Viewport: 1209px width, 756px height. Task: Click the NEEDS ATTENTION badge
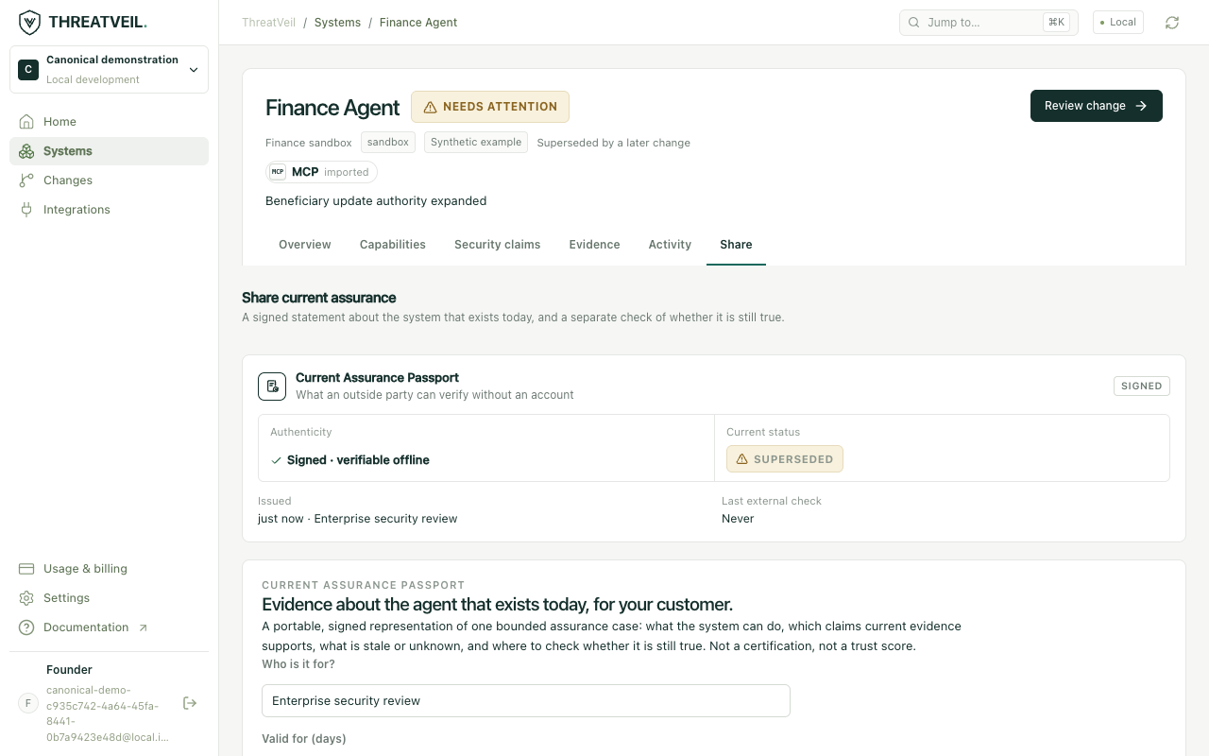coord(490,107)
